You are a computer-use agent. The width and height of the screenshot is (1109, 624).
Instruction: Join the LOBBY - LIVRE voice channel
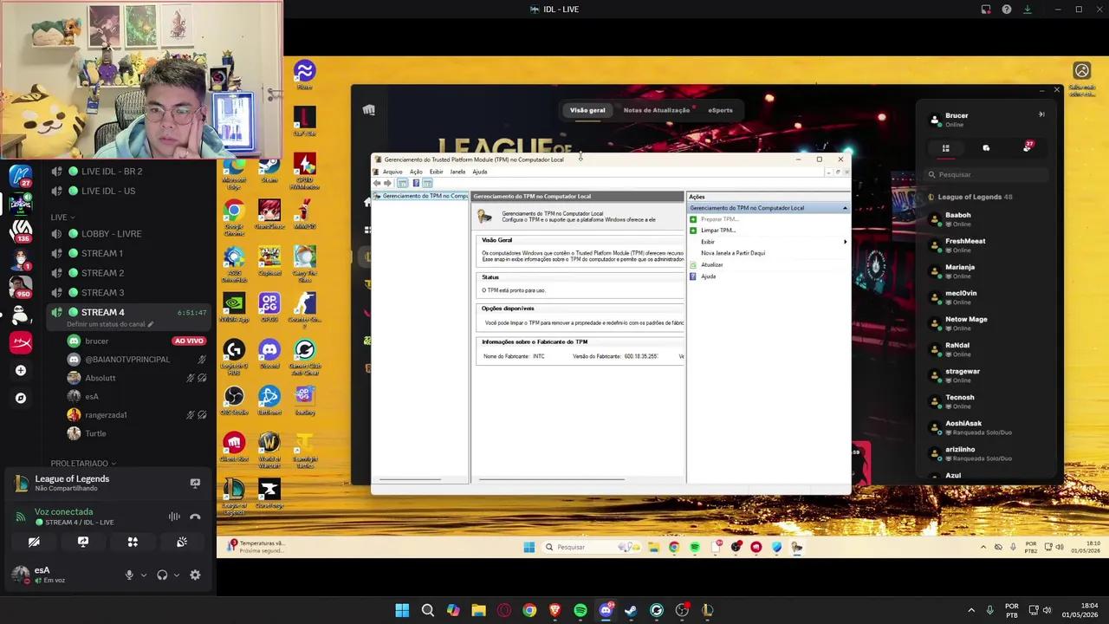127,234
